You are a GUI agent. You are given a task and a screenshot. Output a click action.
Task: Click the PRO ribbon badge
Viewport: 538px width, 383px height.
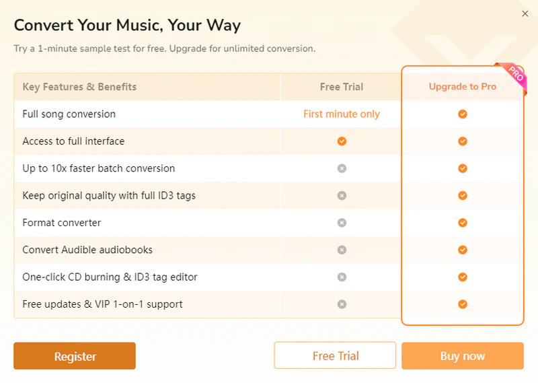tap(514, 74)
